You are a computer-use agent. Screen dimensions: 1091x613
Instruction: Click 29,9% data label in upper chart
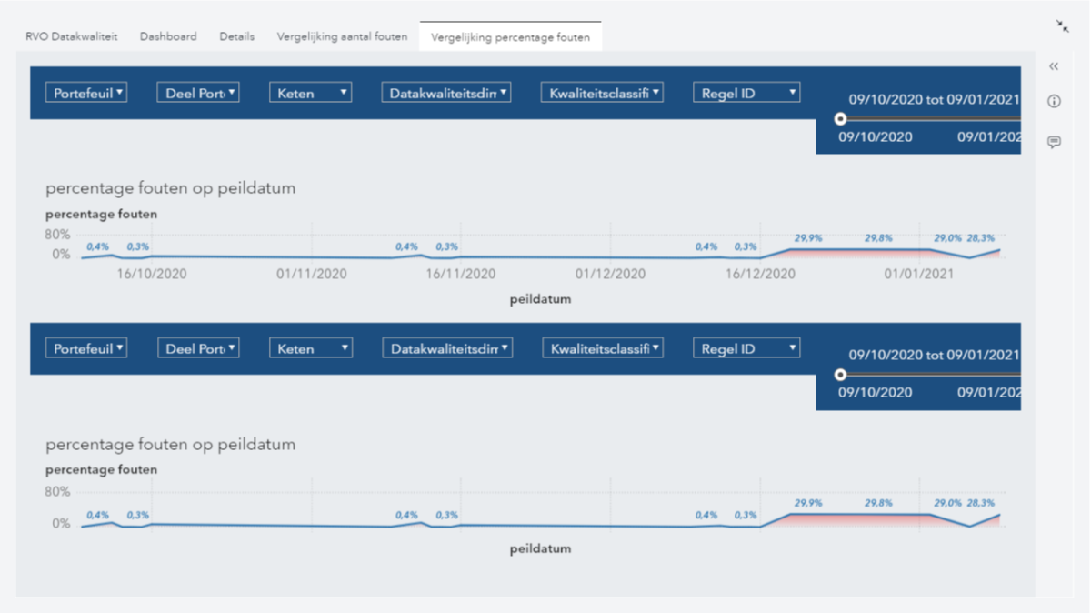click(x=808, y=238)
